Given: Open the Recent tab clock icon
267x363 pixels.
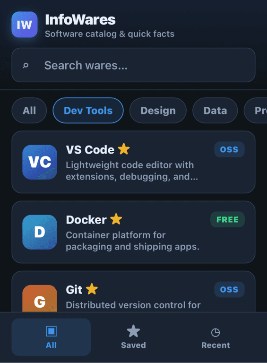Looking at the screenshot, I should tap(215, 333).
